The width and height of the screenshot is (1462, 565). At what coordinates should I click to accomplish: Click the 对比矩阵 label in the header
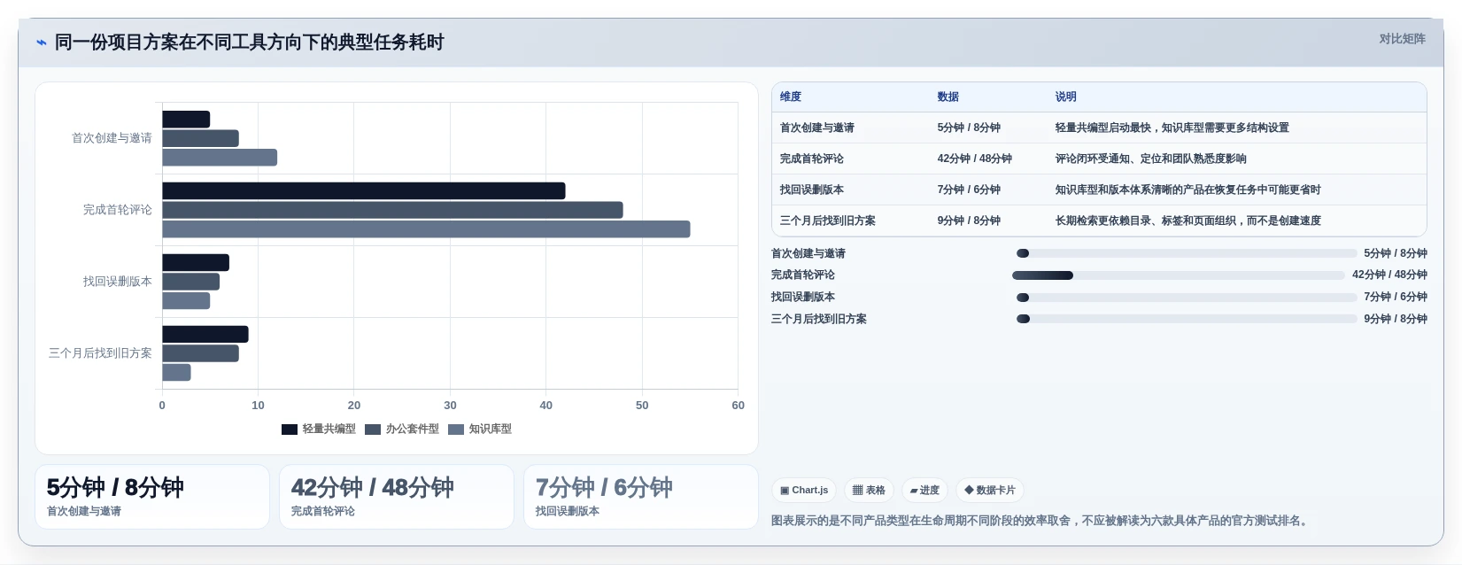1402,39
